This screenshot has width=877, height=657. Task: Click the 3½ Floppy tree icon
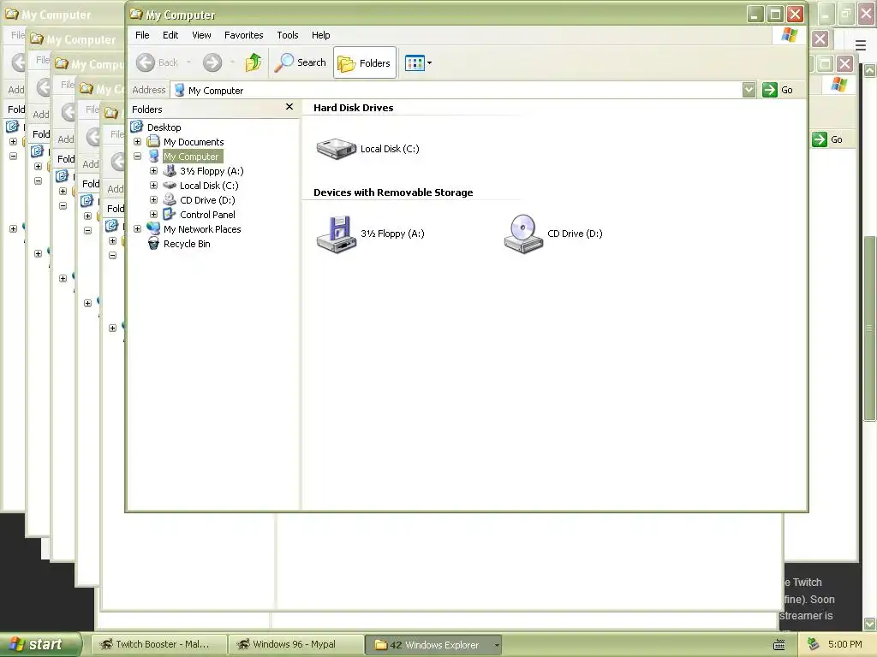pos(170,171)
